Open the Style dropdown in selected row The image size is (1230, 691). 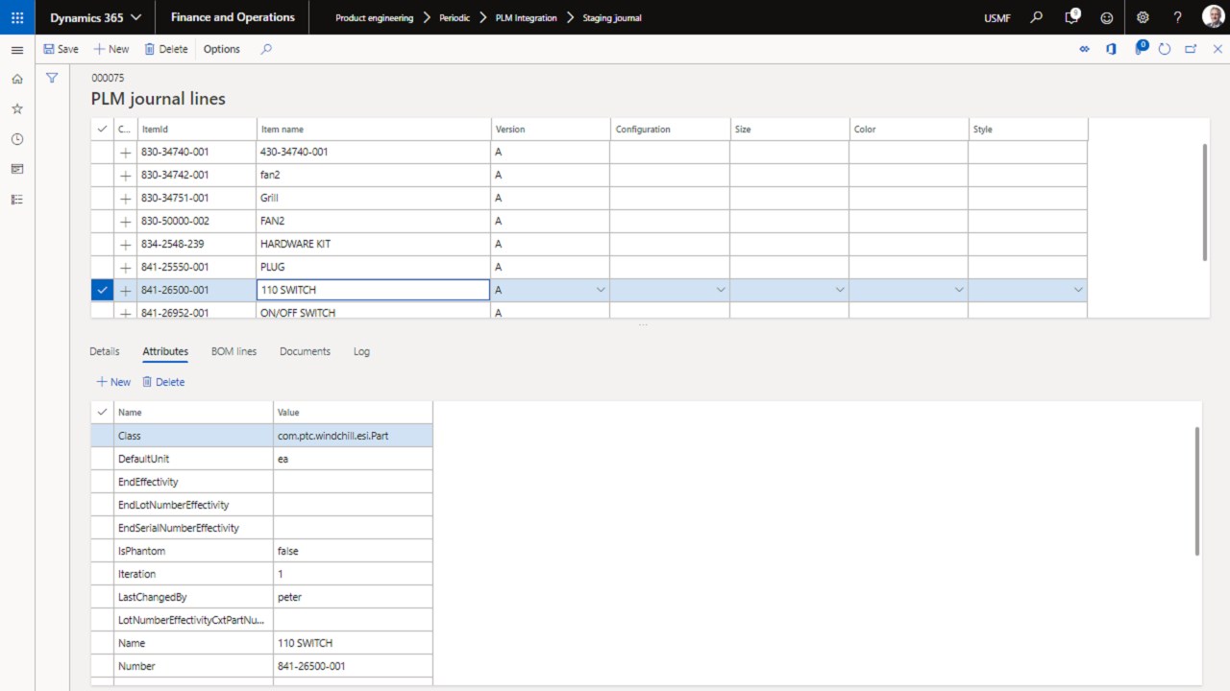click(1077, 290)
